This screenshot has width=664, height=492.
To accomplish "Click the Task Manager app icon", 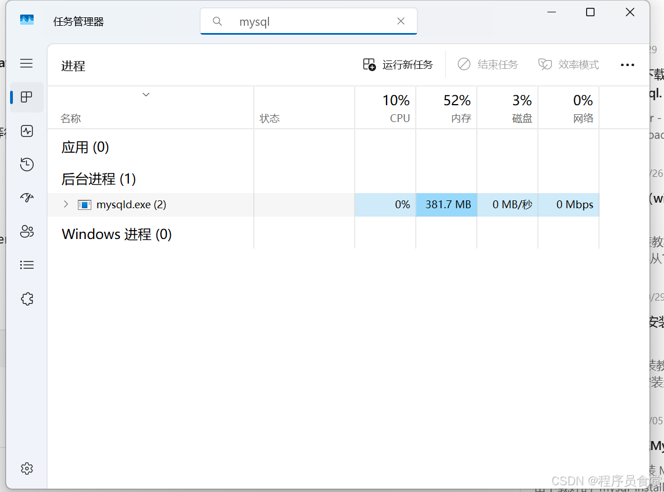I will pyautogui.click(x=27, y=20).
